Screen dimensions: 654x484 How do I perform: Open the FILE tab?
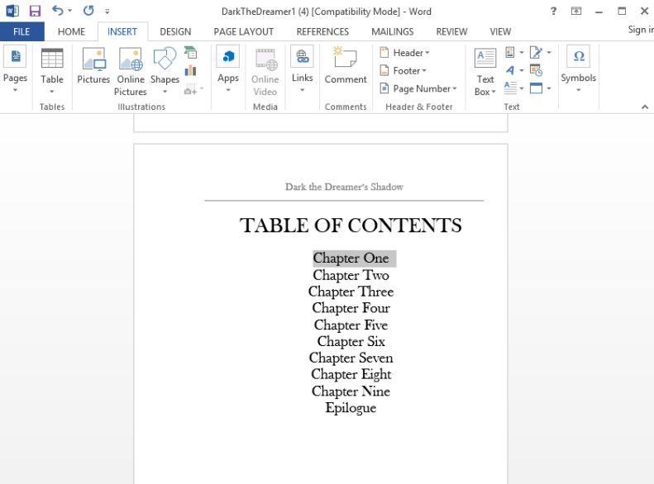coord(21,31)
